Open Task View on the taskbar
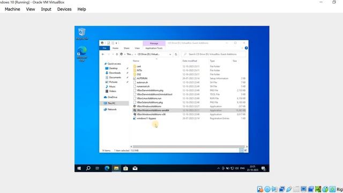Screen dimensions: 343x193 [x=98, y=168]
